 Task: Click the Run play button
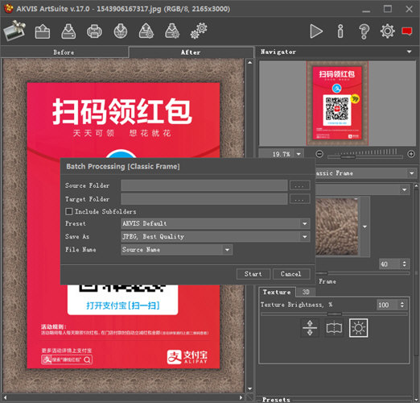(x=316, y=31)
